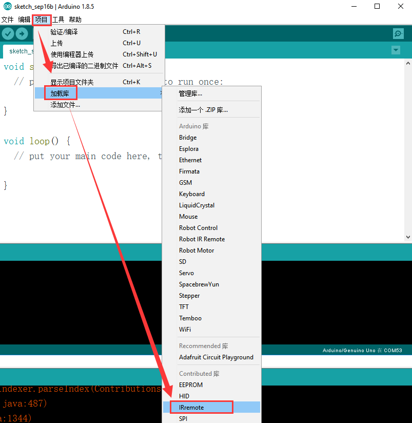Include Adafruit Circuit Playground library
Viewport: 412px width, 423px height.
212,357
